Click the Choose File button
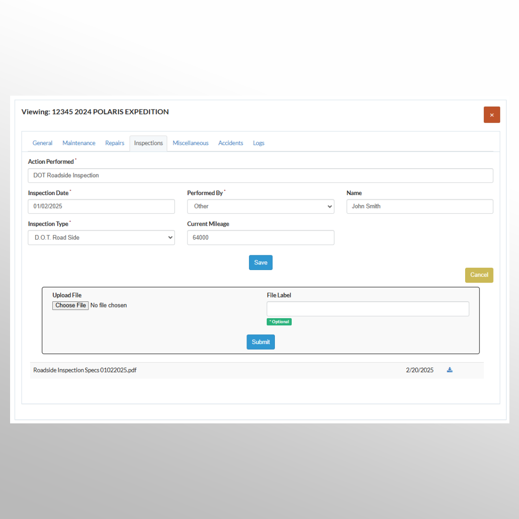 [x=71, y=306]
